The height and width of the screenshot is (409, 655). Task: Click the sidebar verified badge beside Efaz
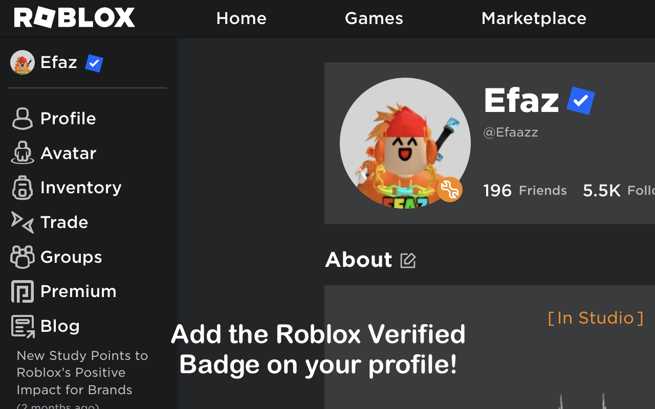tap(94, 63)
